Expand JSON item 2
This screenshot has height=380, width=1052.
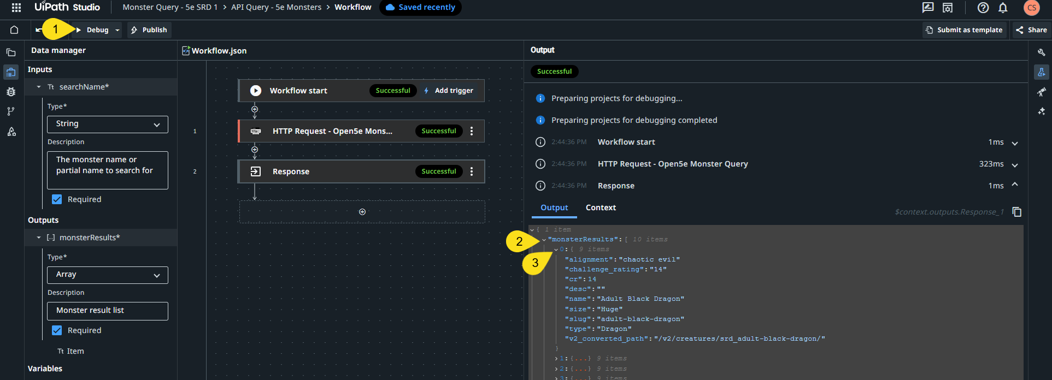point(556,369)
